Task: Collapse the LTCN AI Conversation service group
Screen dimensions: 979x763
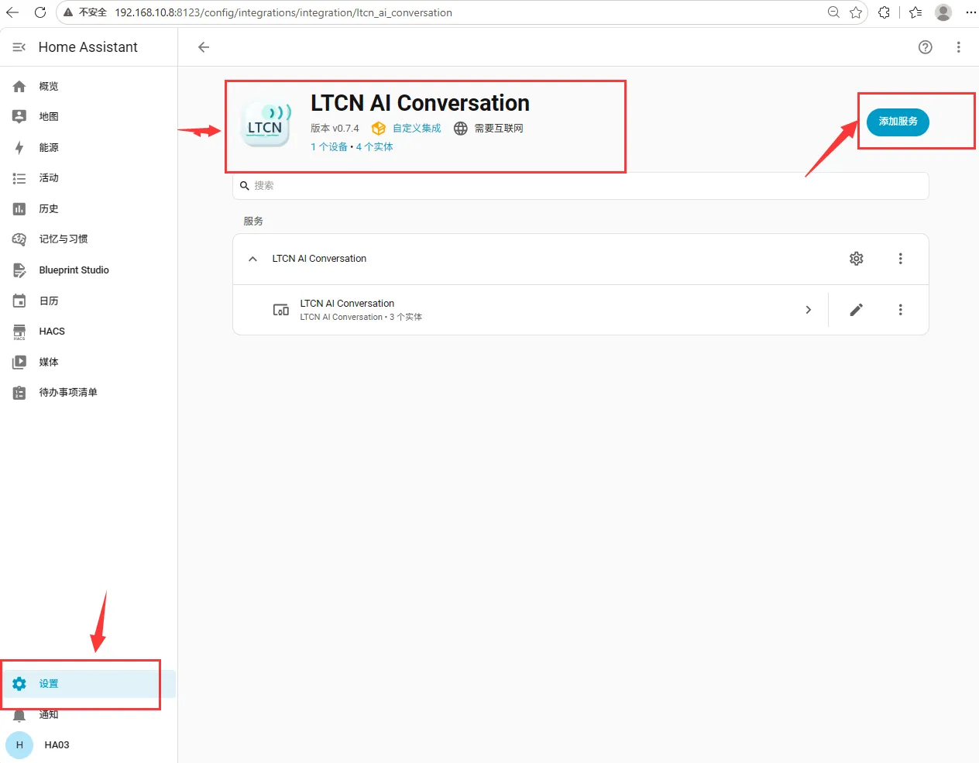Action: [252, 259]
